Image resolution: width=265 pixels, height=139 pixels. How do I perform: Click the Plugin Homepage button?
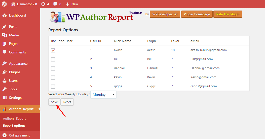point(197,14)
